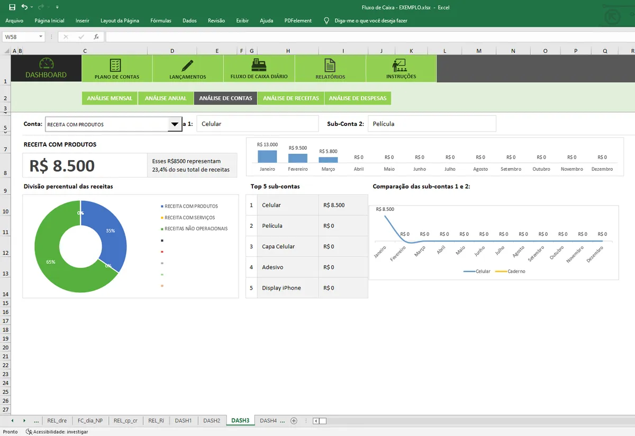The height and width of the screenshot is (436, 635).
Task: Open Relatórios document icon
Action: 330,65
